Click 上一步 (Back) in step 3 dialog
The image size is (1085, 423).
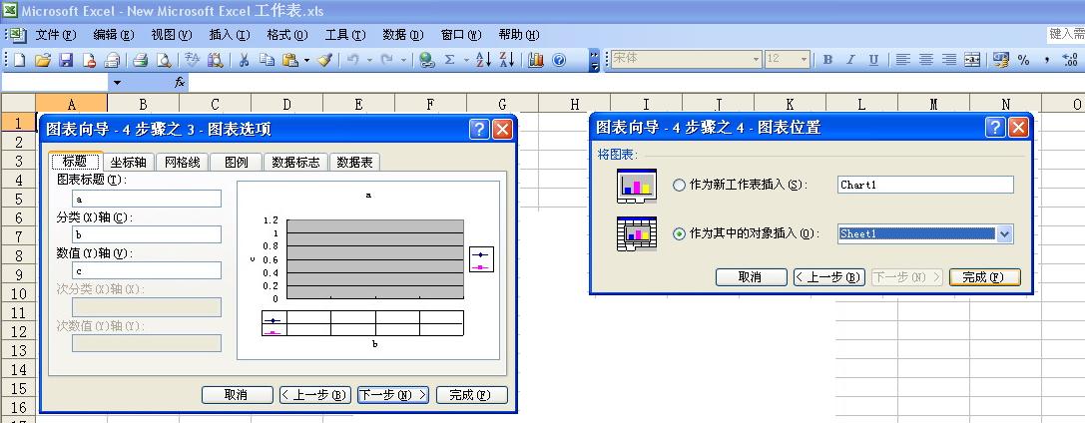314,395
